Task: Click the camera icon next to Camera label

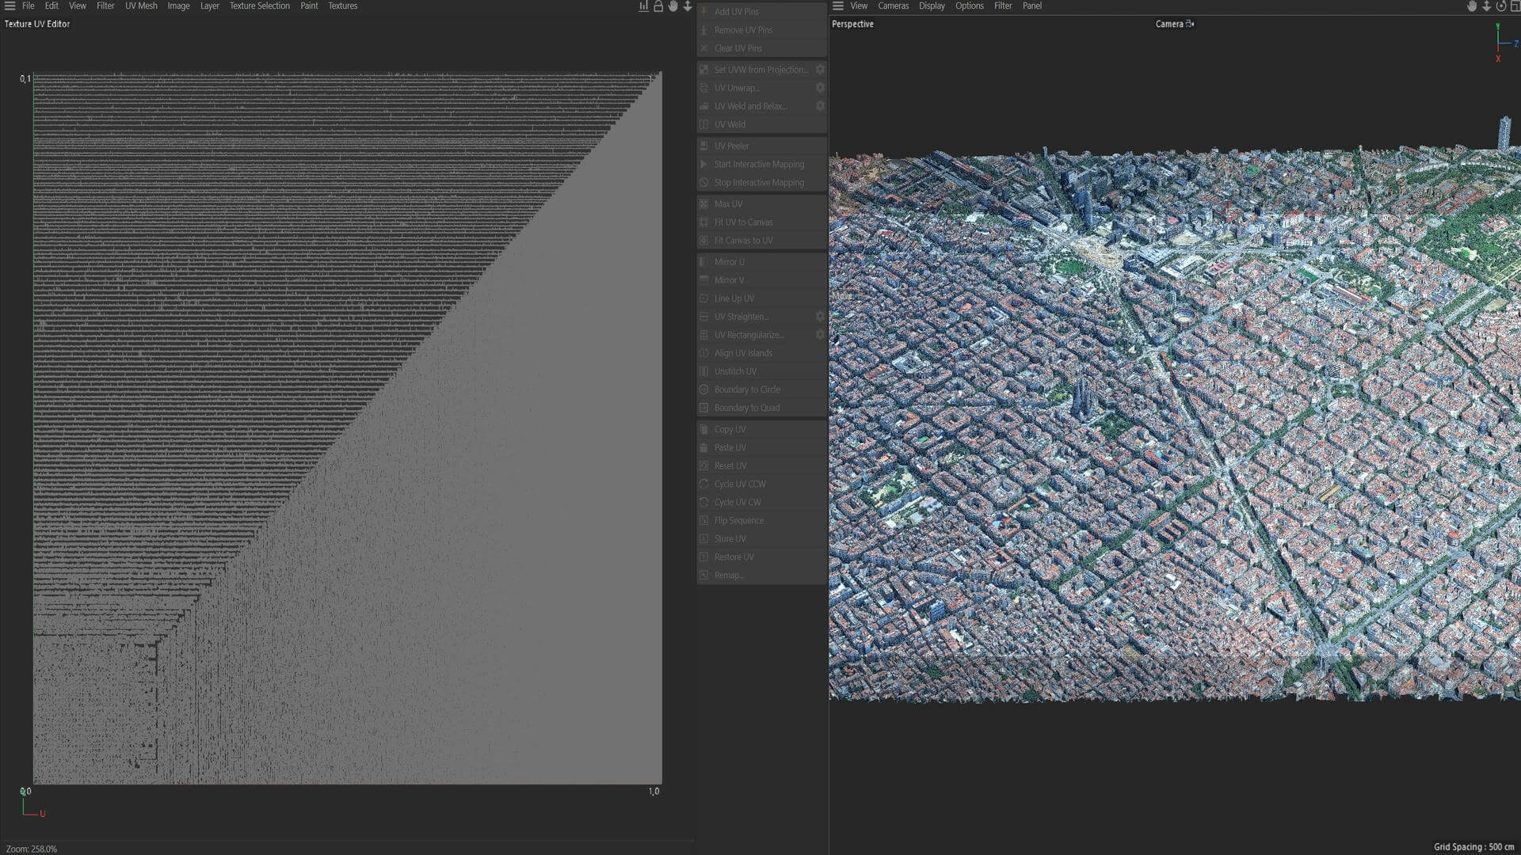Action: (x=1190, y=24)
